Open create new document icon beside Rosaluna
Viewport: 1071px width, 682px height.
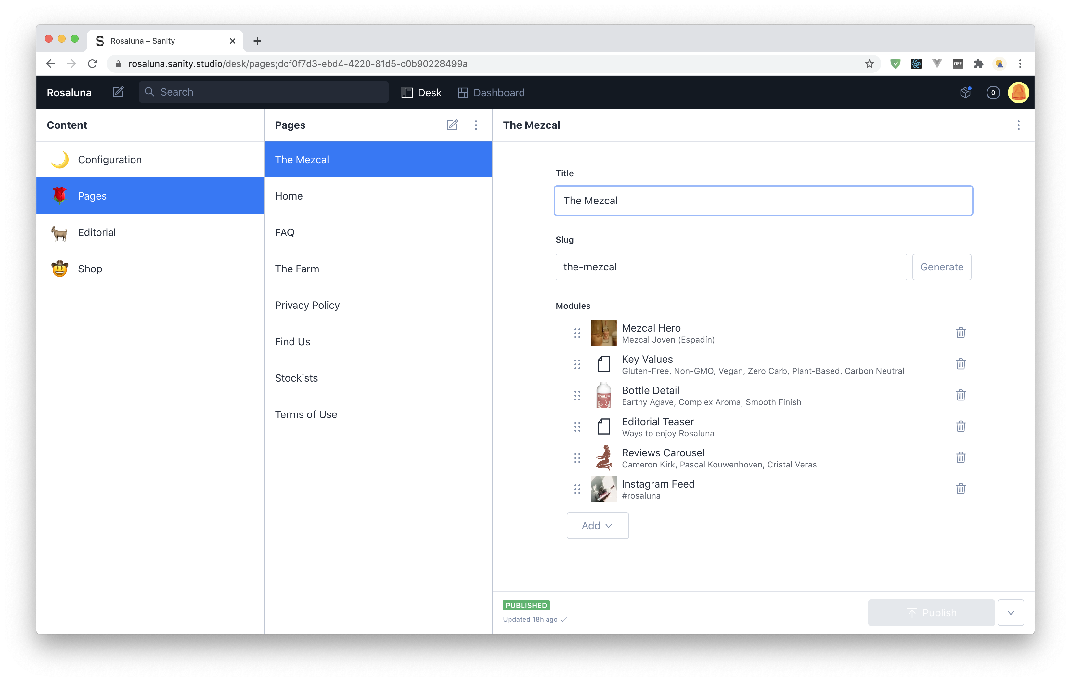[x=118, y=92]
